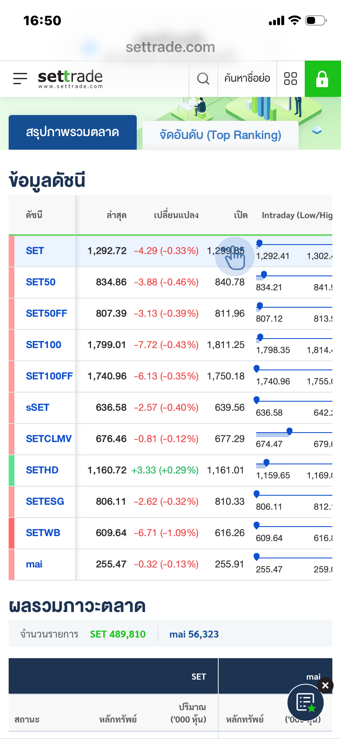
Task: Open the hamburger navigation menu
Action: click(x=20, y=78)
